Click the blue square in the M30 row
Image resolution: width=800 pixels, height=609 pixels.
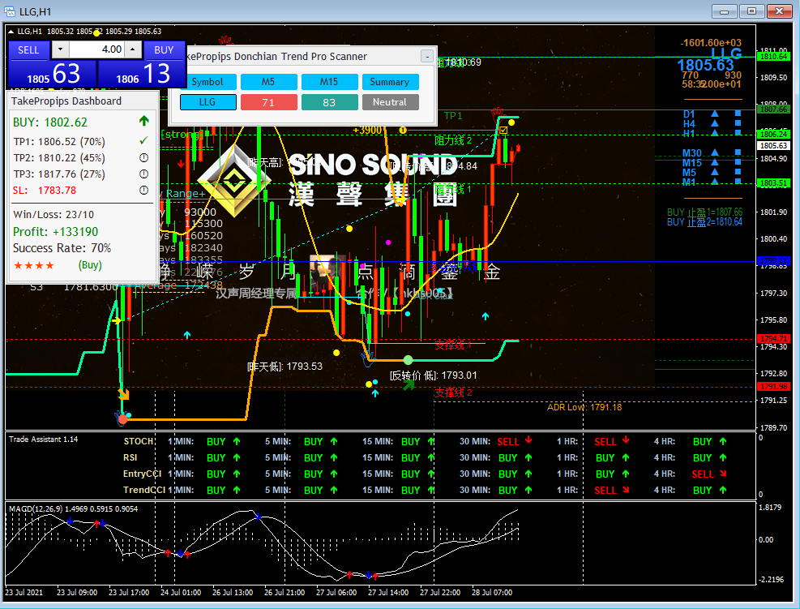(x=738, y=152)
